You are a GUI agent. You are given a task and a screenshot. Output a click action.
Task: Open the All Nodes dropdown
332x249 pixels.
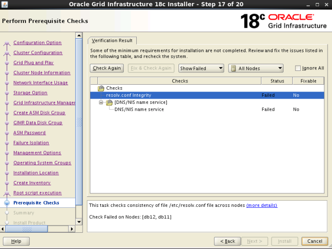coord(256,68)
